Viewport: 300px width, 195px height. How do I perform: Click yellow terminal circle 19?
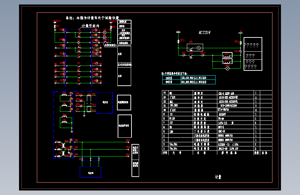pyautogui.click(x=97, y=63)
